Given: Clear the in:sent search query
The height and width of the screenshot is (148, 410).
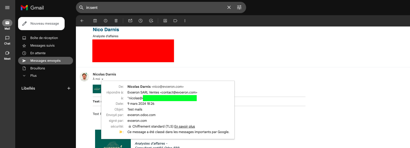Looking at the screenshot, I should point(229,8).
